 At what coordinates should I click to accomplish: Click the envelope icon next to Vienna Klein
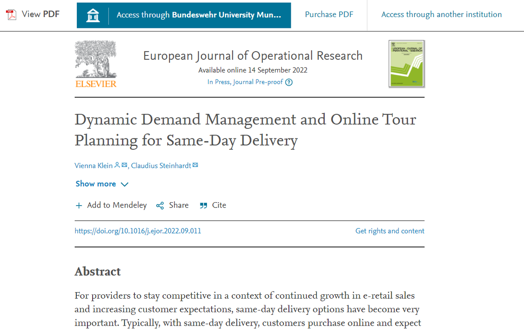124,165
